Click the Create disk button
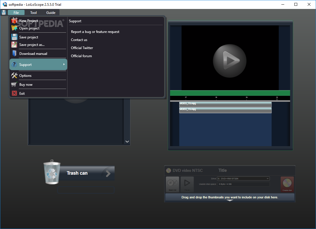This screenshot has height=229, width=316. pyautogui.click(x=287, y=184)
